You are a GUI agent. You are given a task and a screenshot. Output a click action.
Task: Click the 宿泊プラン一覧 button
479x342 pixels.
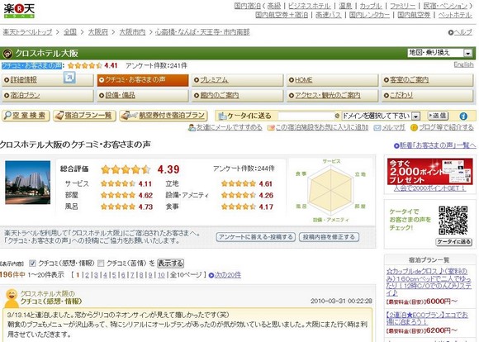84,116
